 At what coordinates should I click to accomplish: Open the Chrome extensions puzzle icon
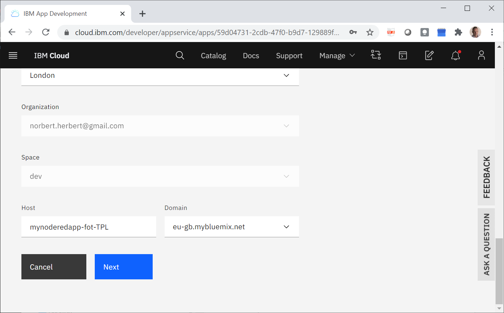point(458,32)
